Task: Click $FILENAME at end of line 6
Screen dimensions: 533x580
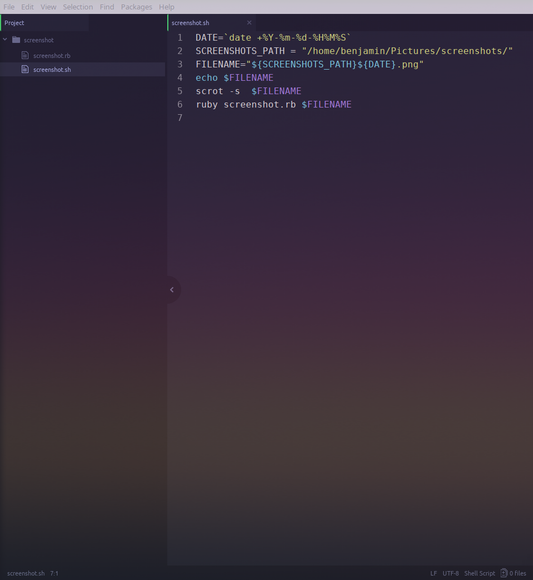Action: (x=327, y=104)
